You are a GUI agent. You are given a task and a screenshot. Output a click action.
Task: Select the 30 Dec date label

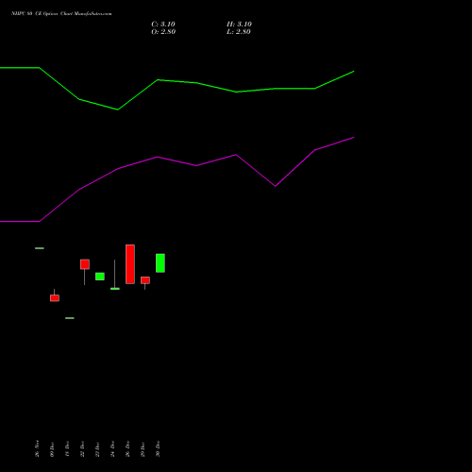(x=158, y=449)
